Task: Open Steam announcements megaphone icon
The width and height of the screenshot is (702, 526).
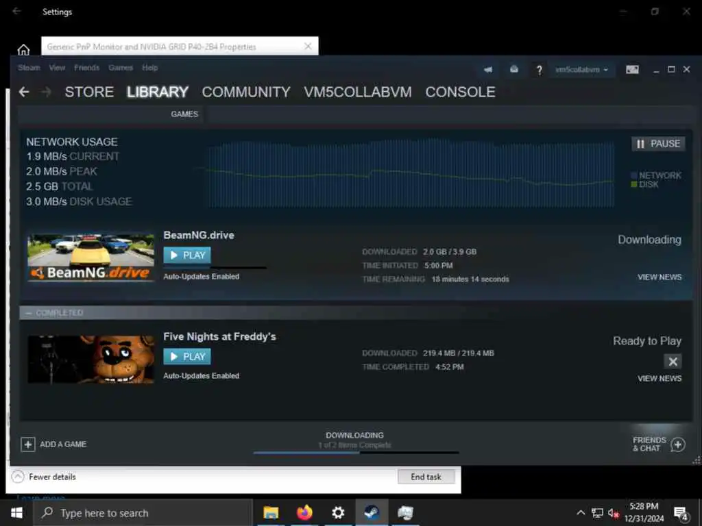Action: (x=488, y=69)
